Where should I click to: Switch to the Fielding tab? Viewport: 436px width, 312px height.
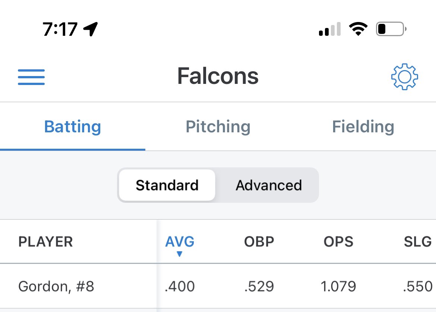pyautogui.click(x=363, y=126)
